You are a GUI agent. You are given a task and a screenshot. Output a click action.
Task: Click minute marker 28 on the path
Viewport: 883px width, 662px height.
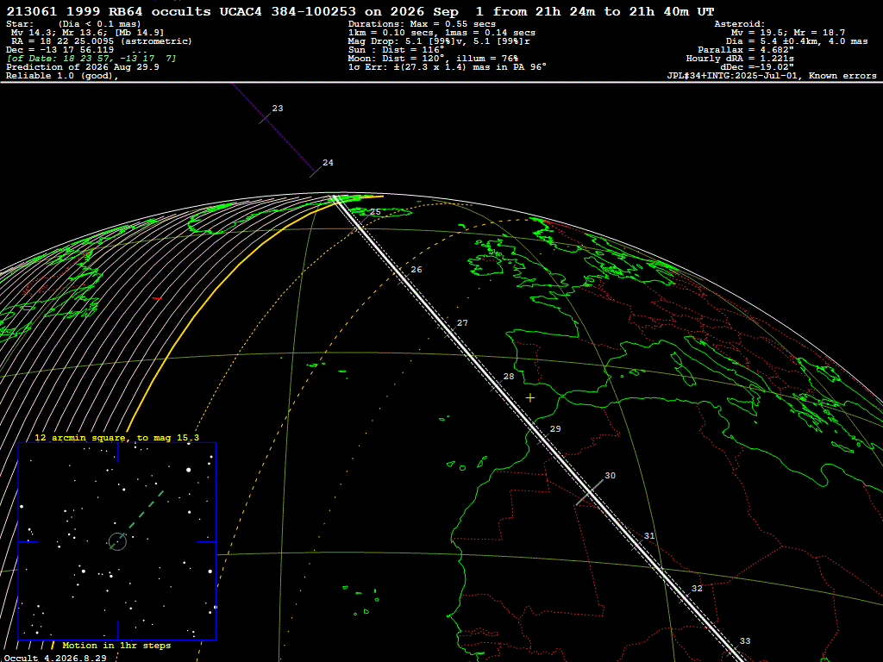509,377
